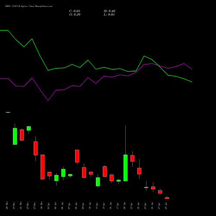The image size is (216, 216).
Task: Select the green candle on 23 Mar
Action: pos(15,136)
